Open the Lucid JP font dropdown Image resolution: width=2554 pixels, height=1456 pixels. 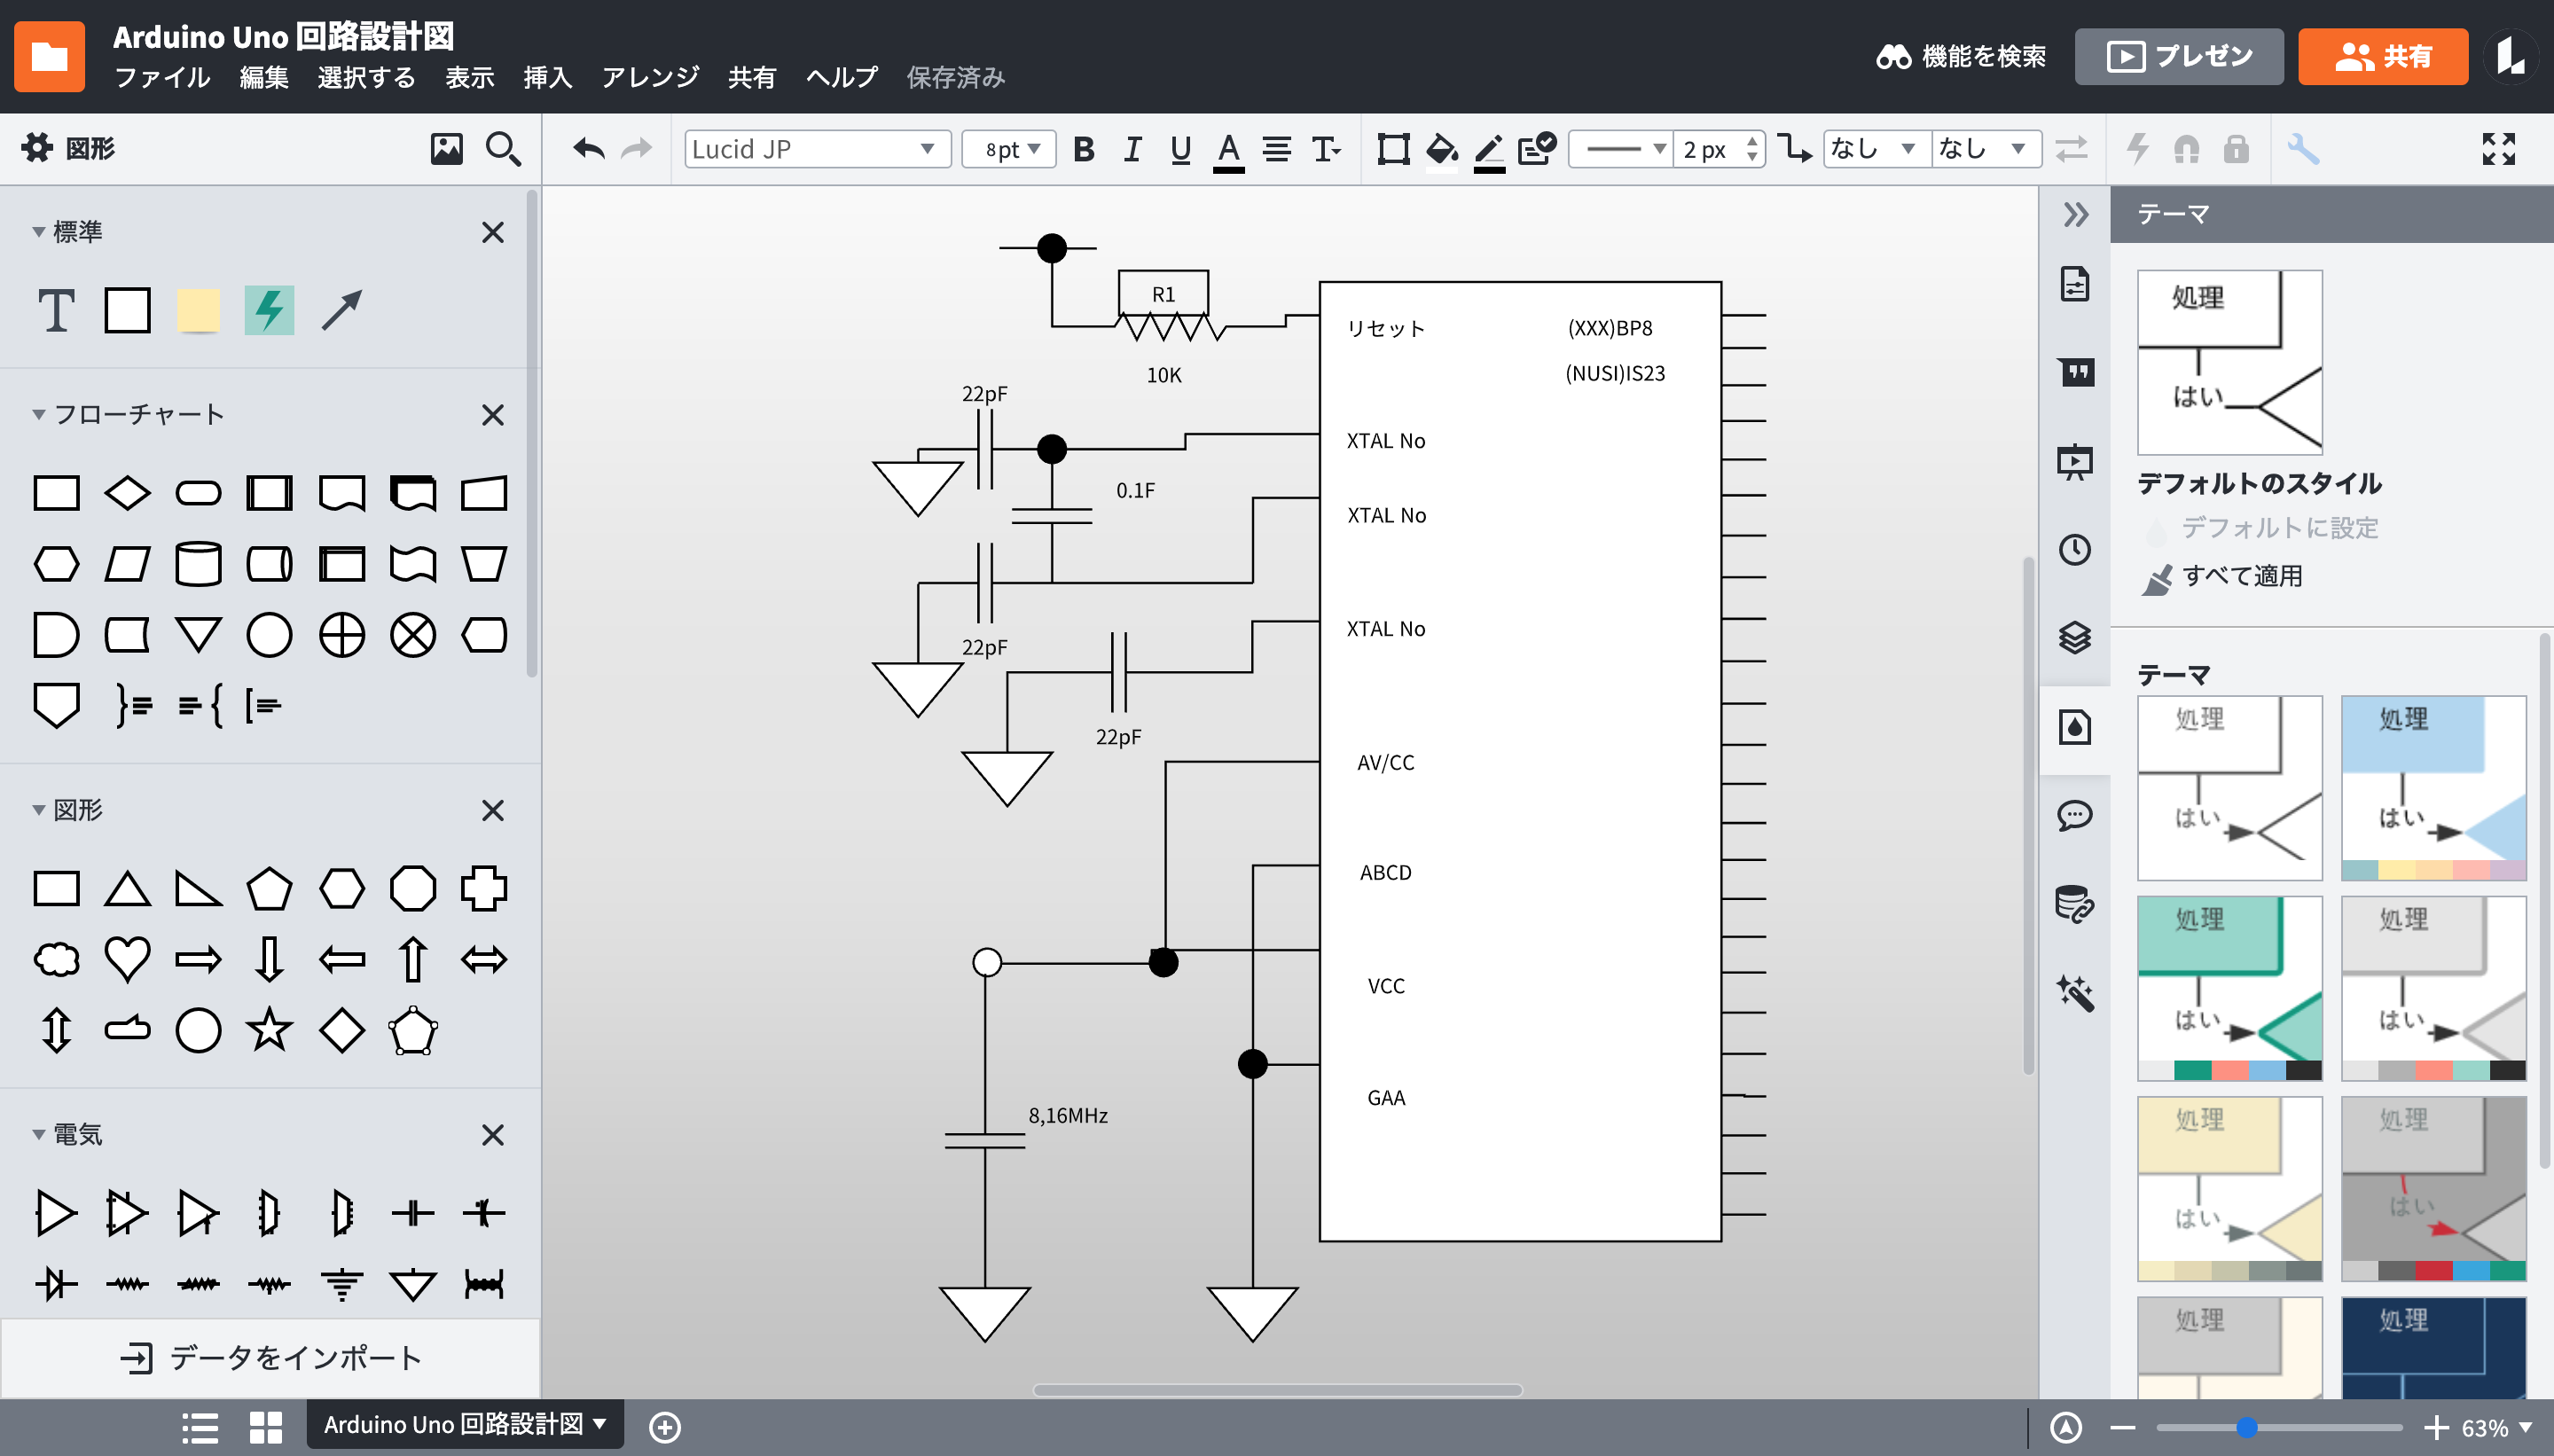[x=816, y=149]
